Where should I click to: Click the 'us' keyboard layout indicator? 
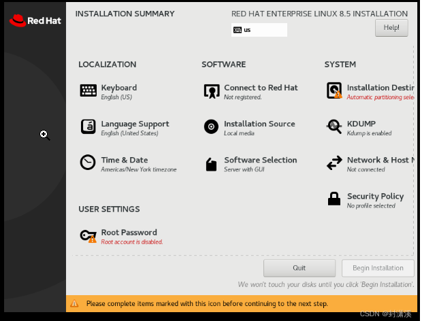coord(259,30)
